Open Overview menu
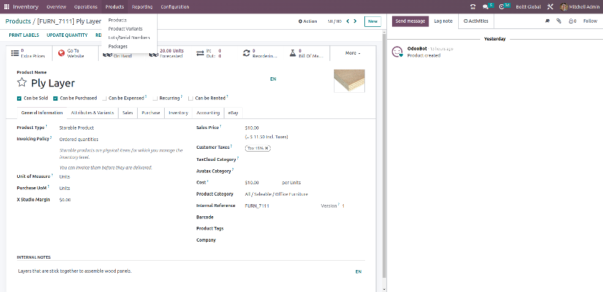This screenshot has width=603, height=292. tap(56, 7)
